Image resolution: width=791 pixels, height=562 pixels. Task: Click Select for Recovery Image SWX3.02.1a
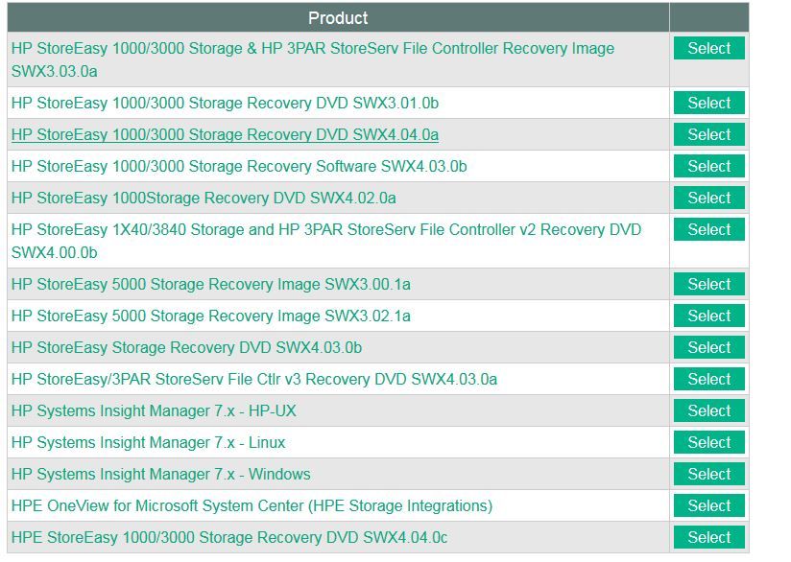tap(708, 316)
